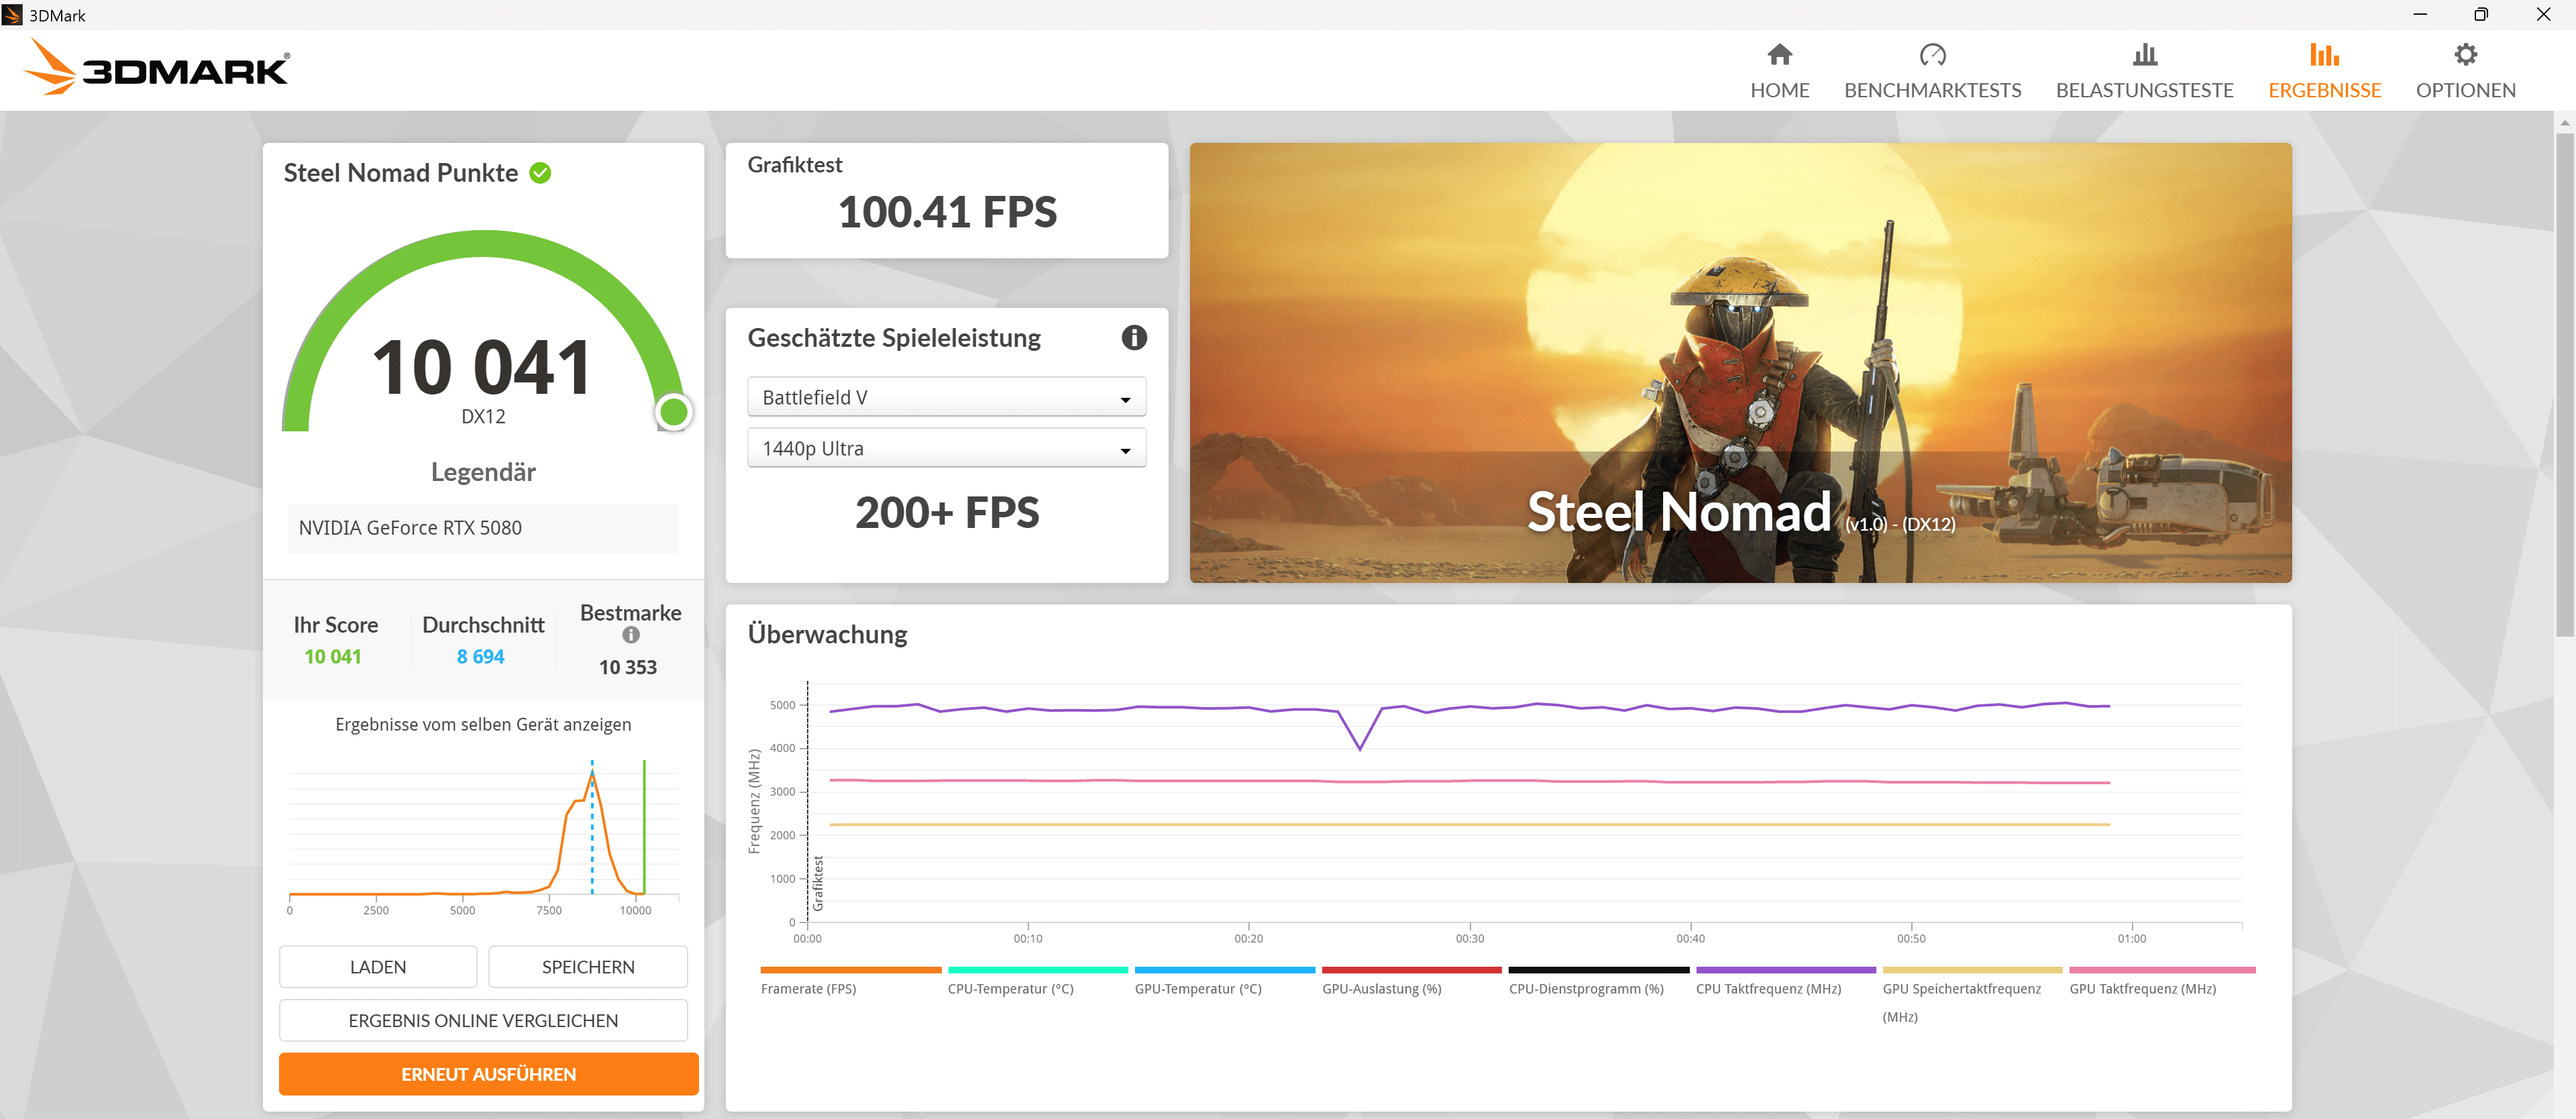Open the HOME house icon
The image size is (2576, 1119).
[x=1779, y=54]
